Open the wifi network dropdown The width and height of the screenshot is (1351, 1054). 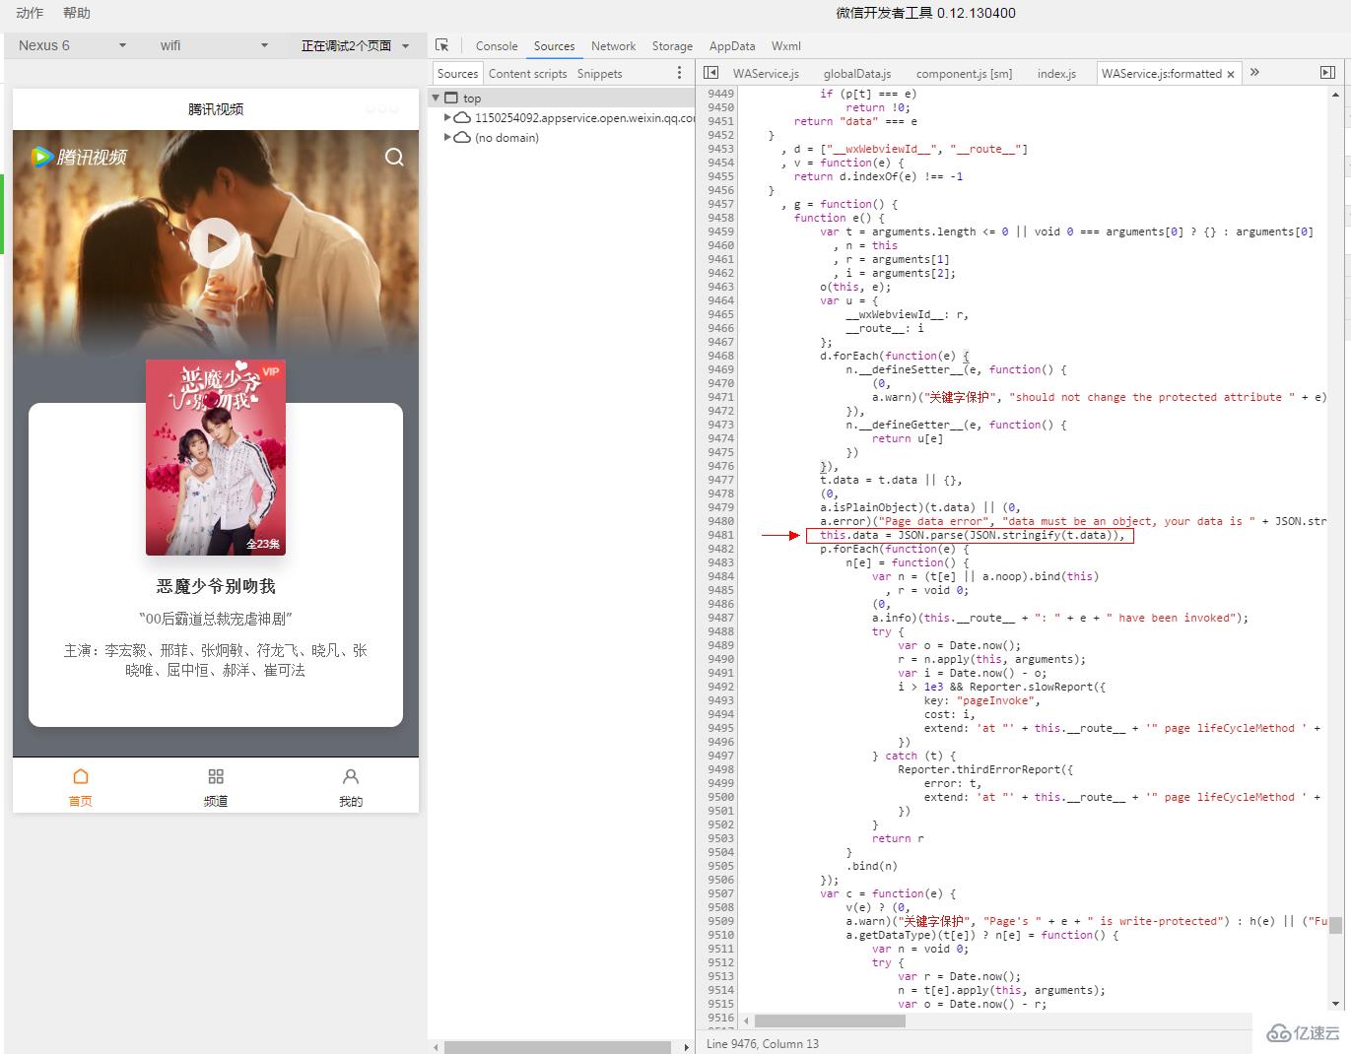click(x=215, y=45)
